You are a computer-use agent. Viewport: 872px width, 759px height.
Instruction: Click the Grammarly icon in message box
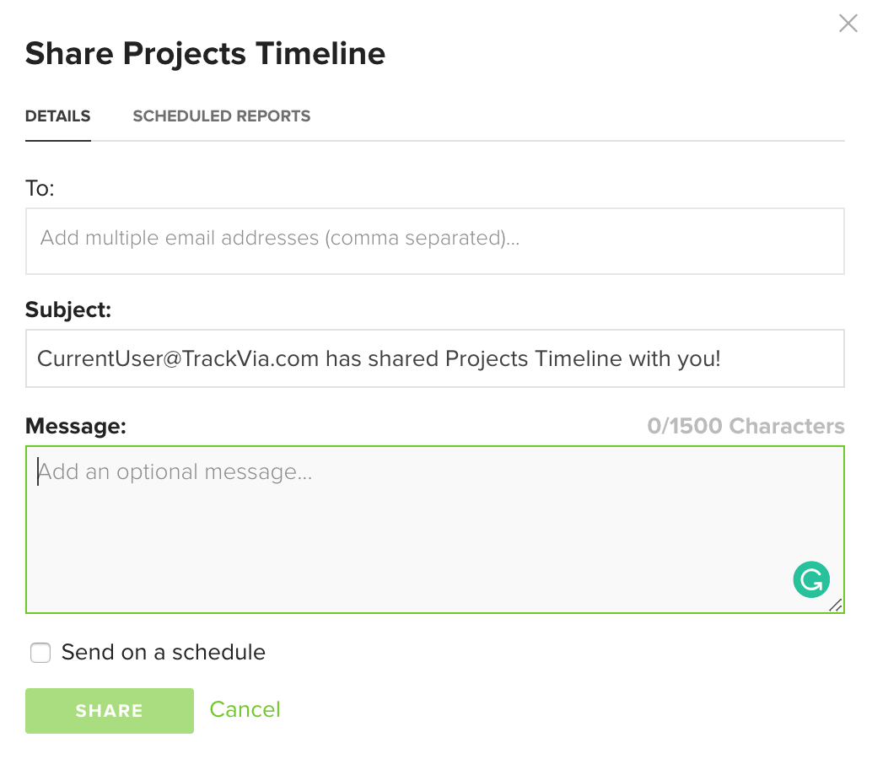pyautogui.click(x=810, y=579)
